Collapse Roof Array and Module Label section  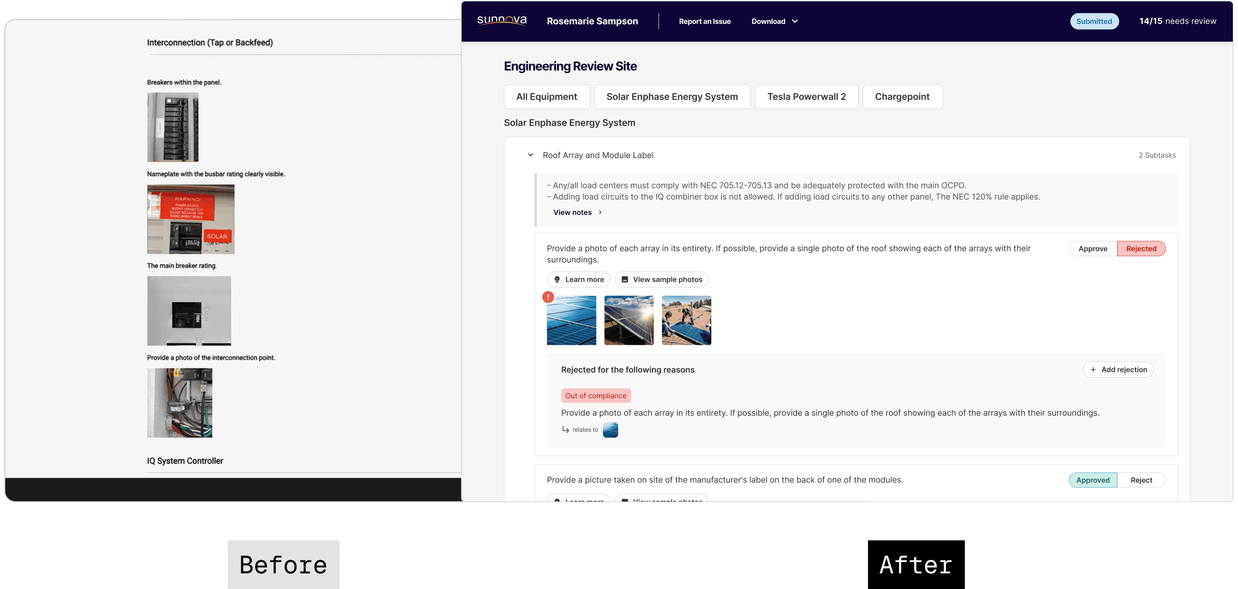pos(531,155)
